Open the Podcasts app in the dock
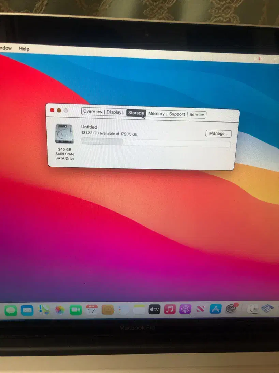The width and height of the screenshot is (279, 373). click(x=185, y=309)
